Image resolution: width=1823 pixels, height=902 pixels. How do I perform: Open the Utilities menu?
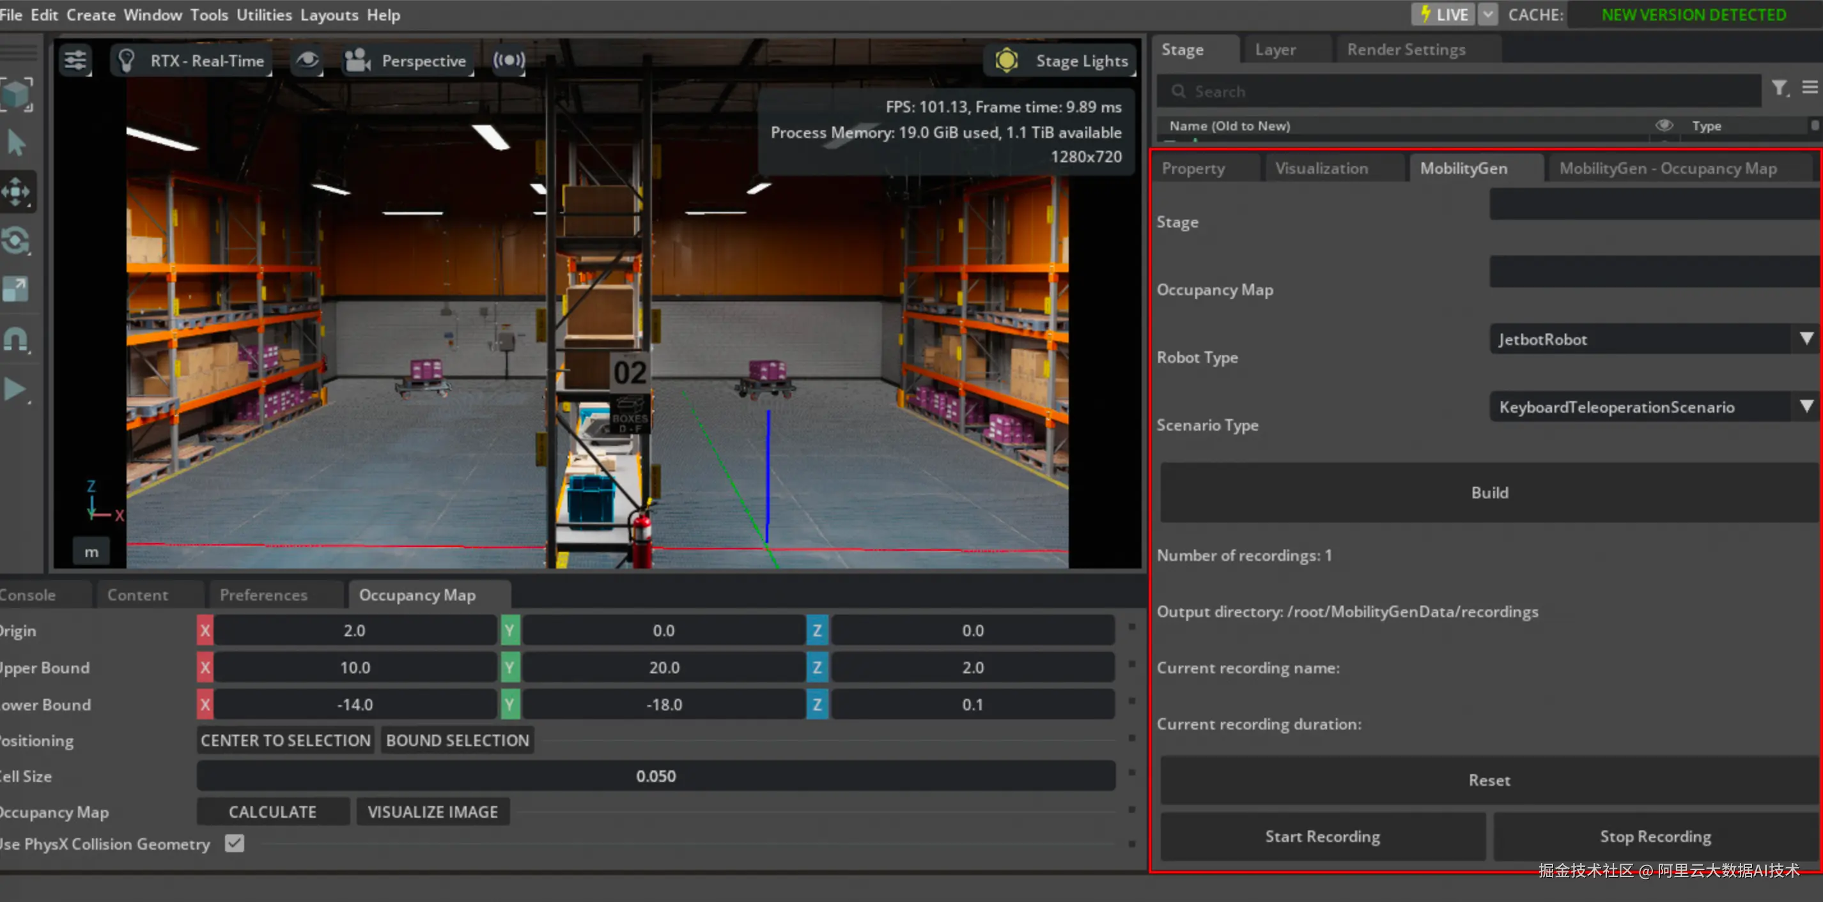(x=264, y=15)
